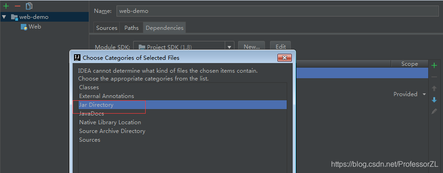
Task: Move dependency up with the arrow
Action: pos(434,88)
